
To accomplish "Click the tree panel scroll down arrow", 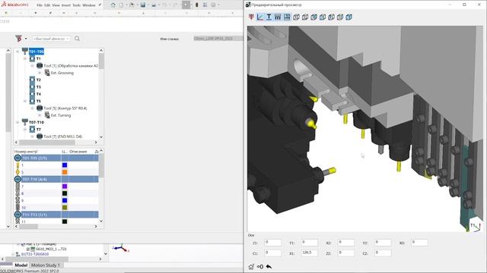I will coord(101,136).
